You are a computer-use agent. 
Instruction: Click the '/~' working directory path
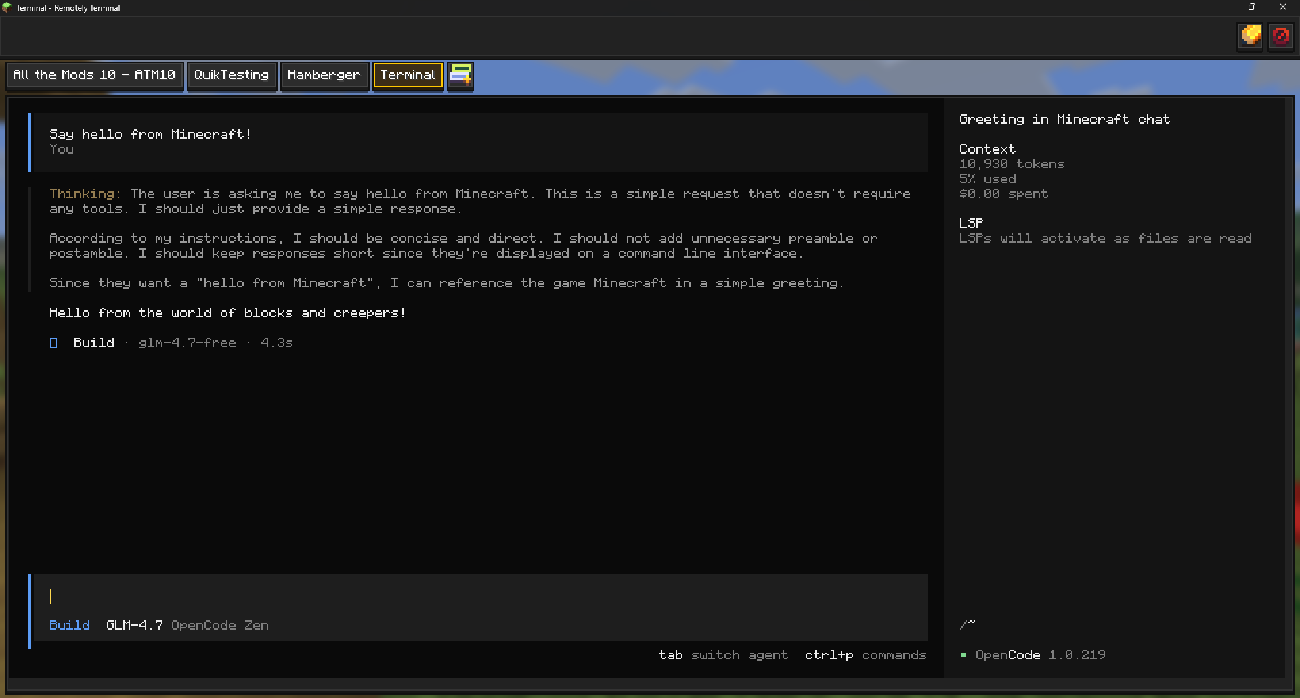click(967, 624)
